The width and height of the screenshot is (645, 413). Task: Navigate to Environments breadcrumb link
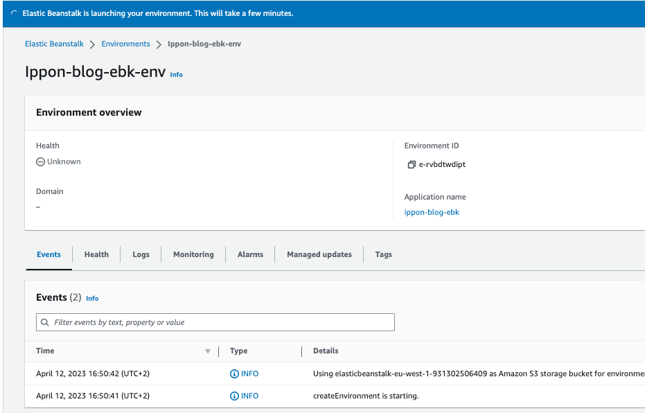click(125, 44)
